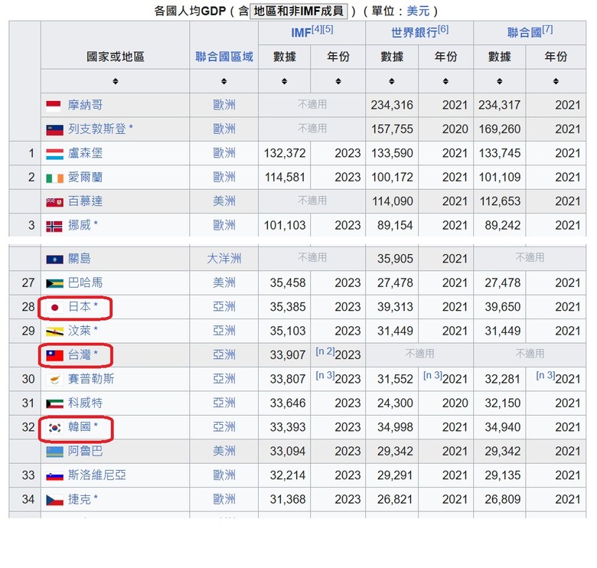597x568 pixels.
Task: Sort the IMF 數據 column
Action: [285, 81]
